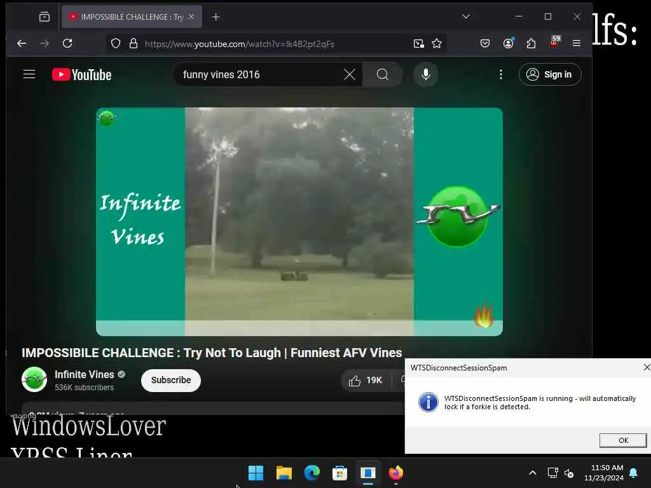This screenshot has width=651, height=488.
Task: Select the IMPOSSIBILE CHALLENGE tab
Action: pos(132,17)
